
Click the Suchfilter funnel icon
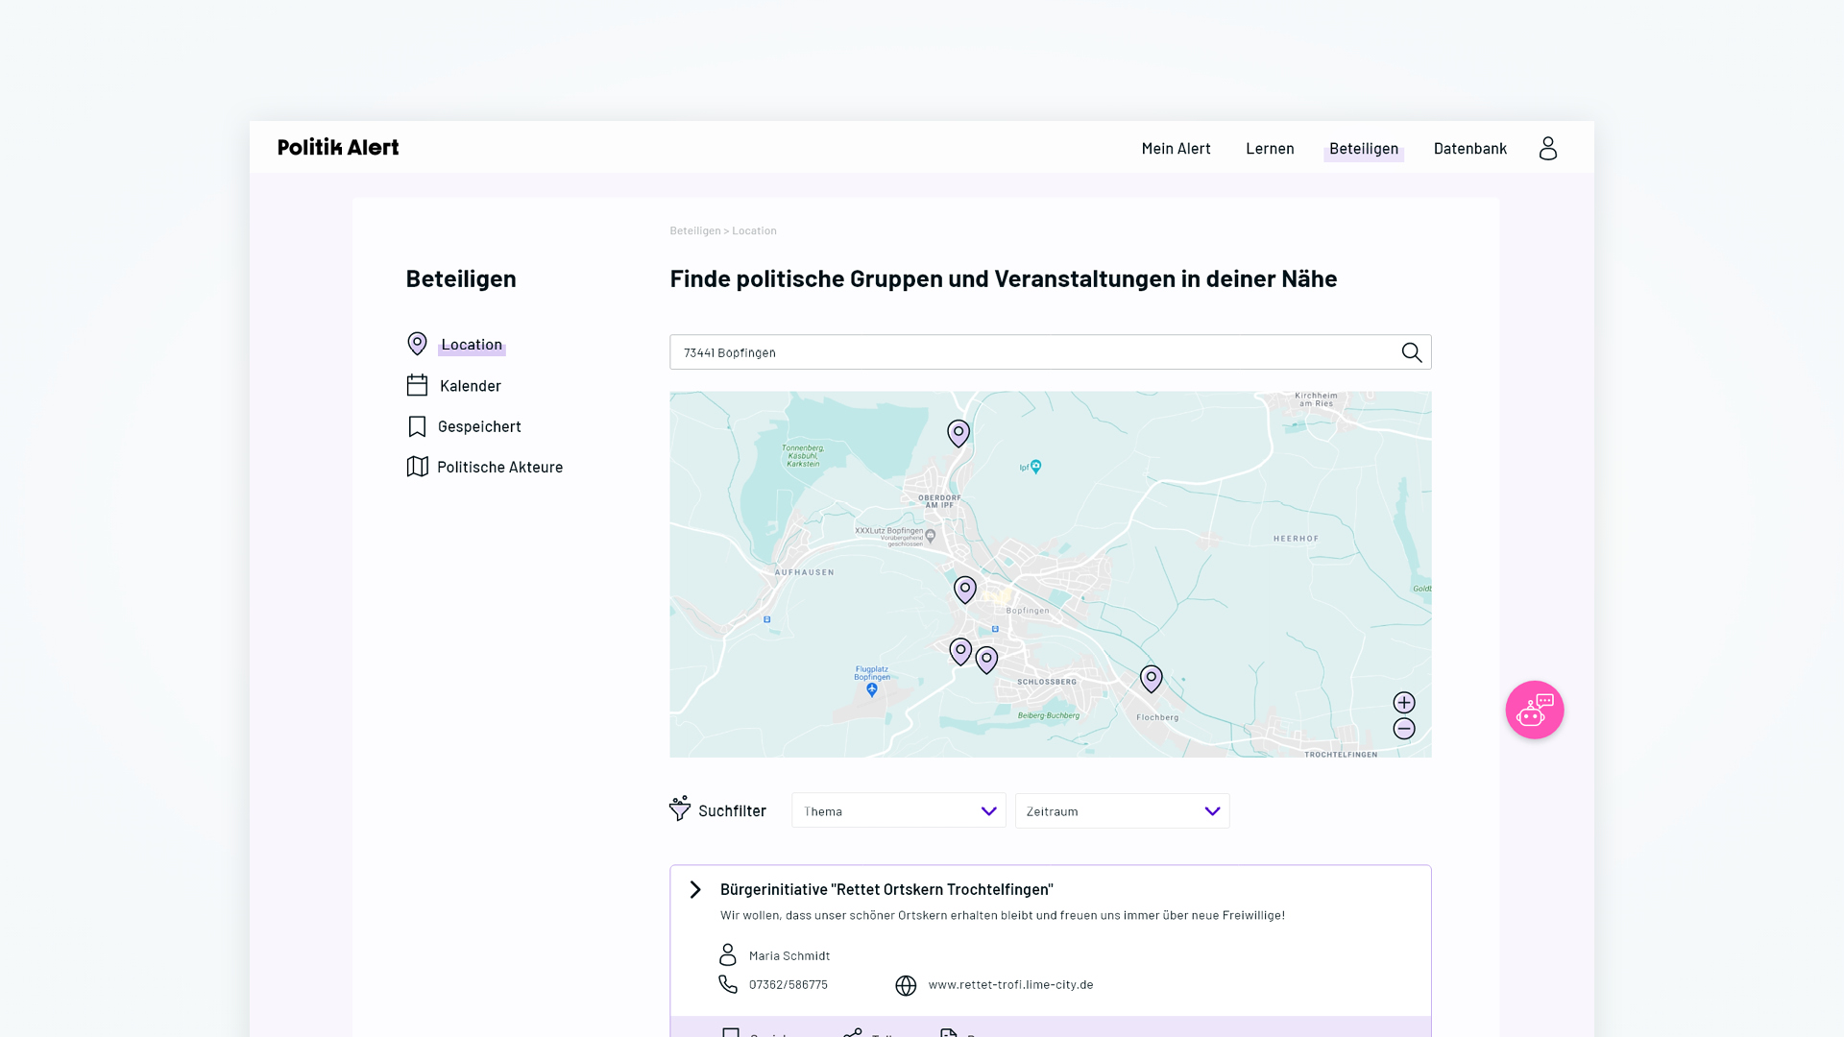point(680,808)
